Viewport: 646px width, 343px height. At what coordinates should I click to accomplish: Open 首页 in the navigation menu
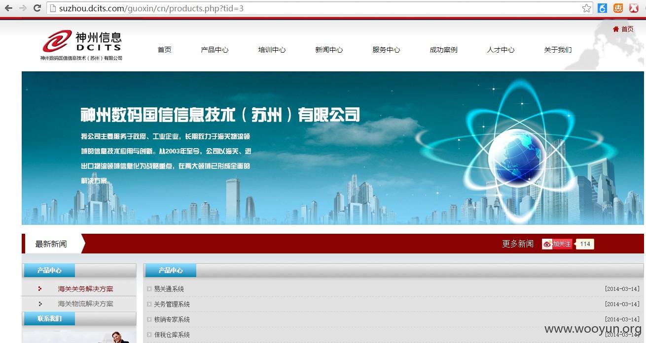164,50
